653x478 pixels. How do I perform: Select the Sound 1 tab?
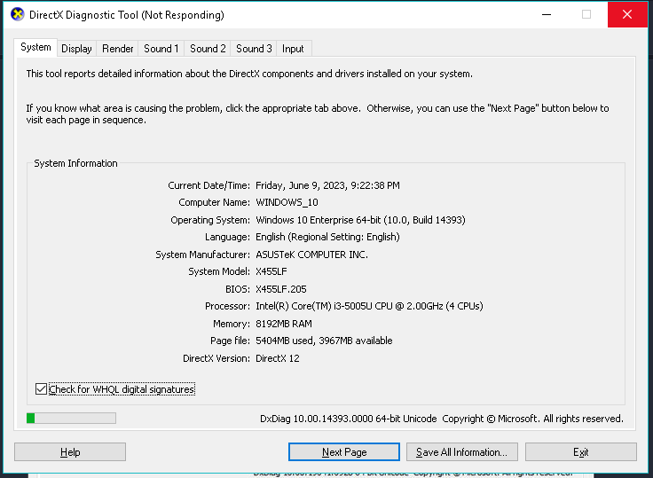[161, 49]
